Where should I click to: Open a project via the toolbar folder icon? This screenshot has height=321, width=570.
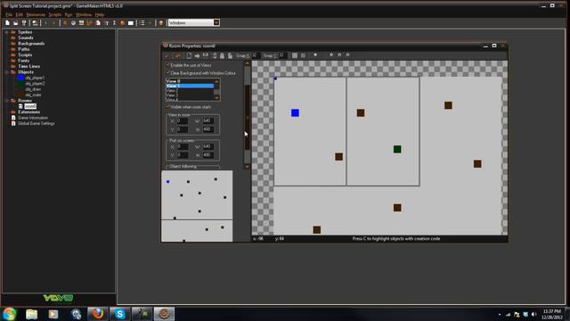click(x=16, y=23)
